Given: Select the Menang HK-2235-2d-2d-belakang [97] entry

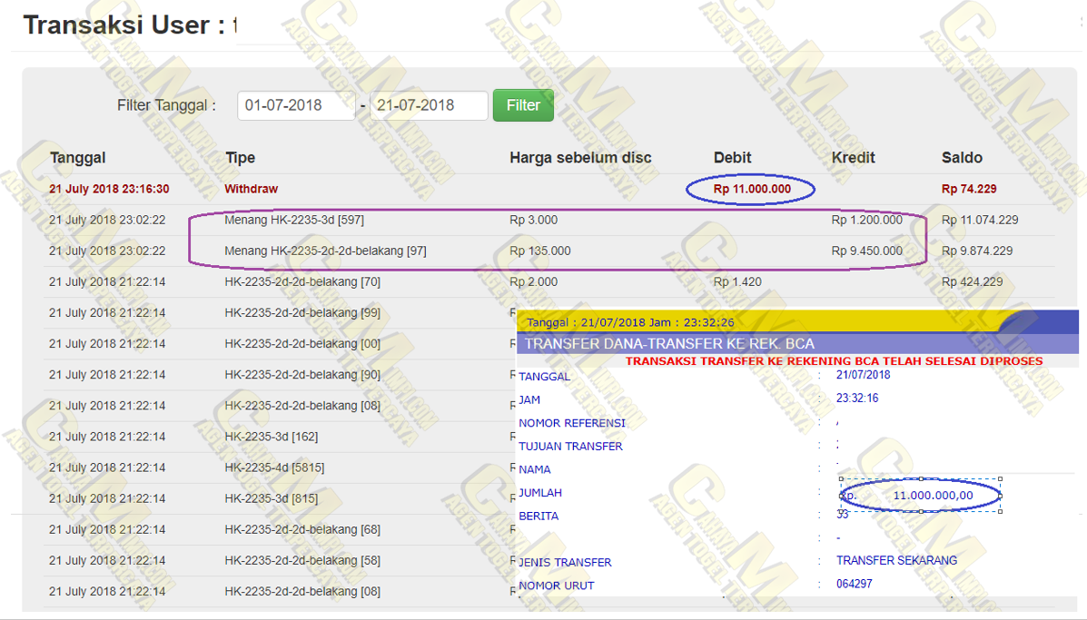Looking at the screenshot, I should tap(325, 251).
